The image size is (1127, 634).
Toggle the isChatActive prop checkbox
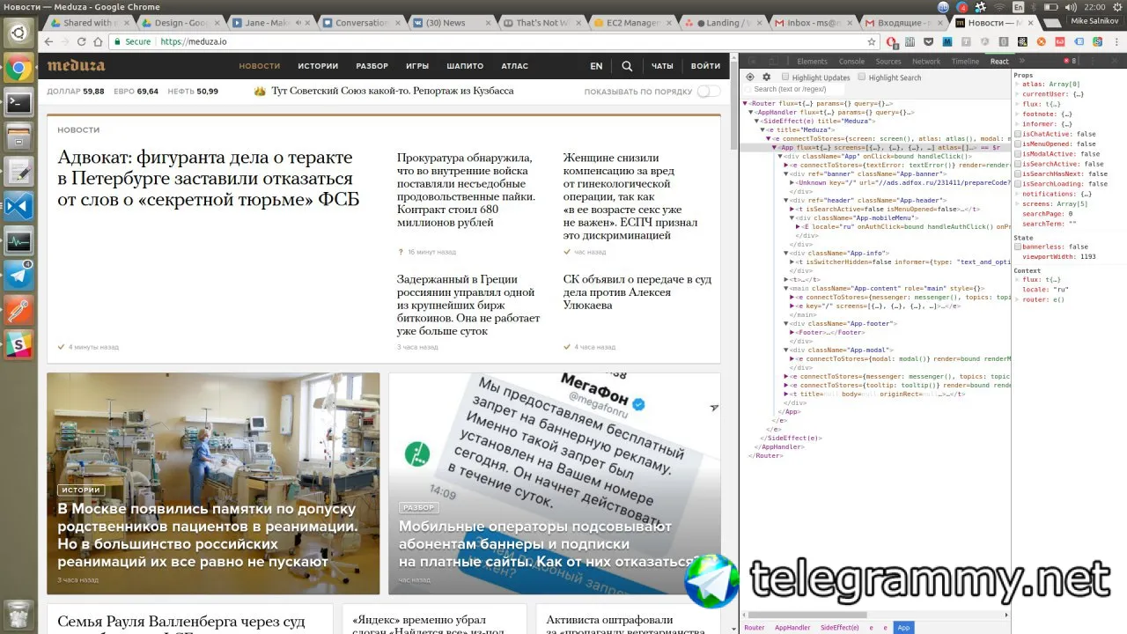[1018, 134]
